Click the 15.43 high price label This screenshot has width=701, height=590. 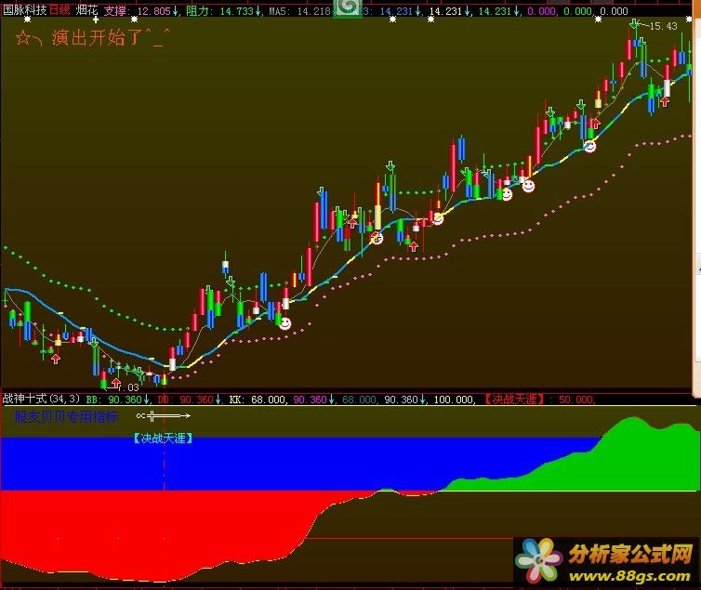coord(663,26)
